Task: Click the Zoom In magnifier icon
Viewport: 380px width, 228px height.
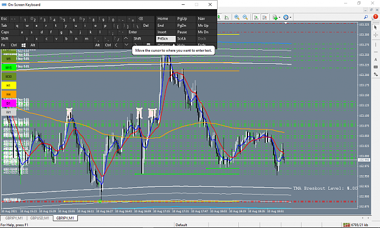Action: pyautogui.click(x=237, y=17)
